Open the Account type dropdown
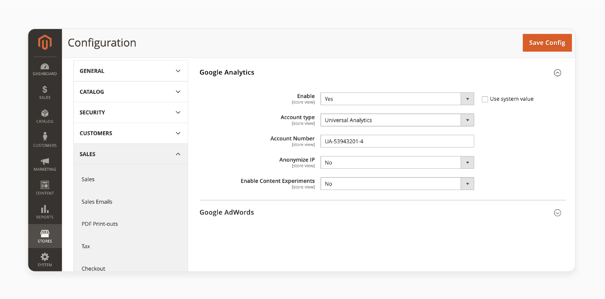The width and height of the screenshot is (605, 299). (x=397, y=120)
